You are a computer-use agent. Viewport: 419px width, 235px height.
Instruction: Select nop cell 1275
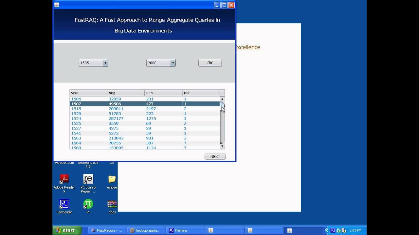pyautogui.click(x=163, y=118)
